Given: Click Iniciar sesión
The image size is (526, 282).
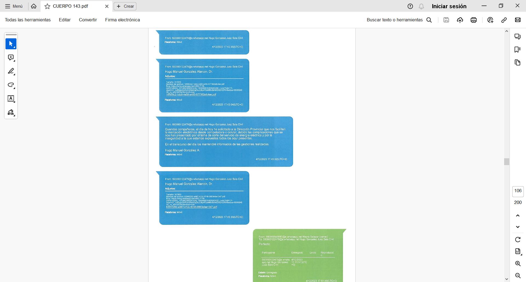Looking at the screenshot, I should coord(449,6).
